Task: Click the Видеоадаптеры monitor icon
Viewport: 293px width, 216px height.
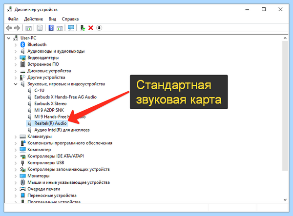Action: [x=22, y=58]
